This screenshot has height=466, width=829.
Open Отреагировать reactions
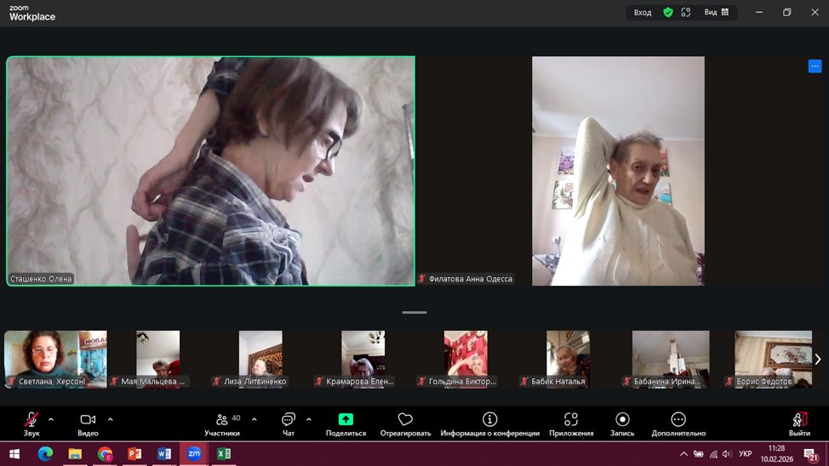[405, 423]
